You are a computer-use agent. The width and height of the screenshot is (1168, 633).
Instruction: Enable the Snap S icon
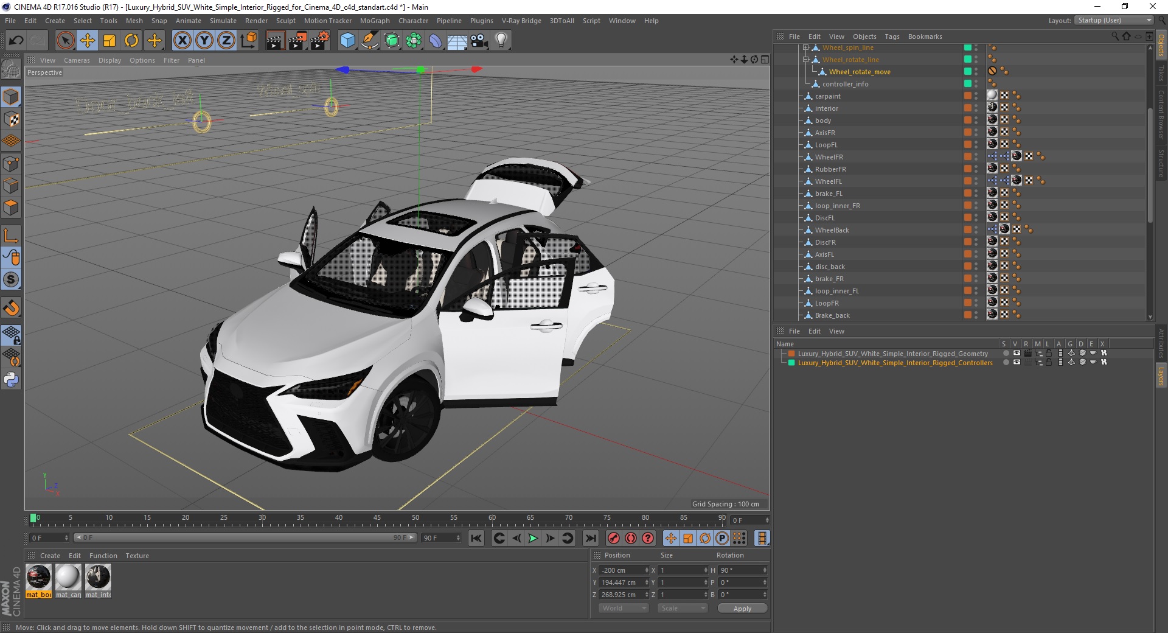click(x=11, y=280)
